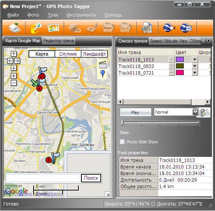
Task: Click the playback position slider handle
Action: coord(122,123)
